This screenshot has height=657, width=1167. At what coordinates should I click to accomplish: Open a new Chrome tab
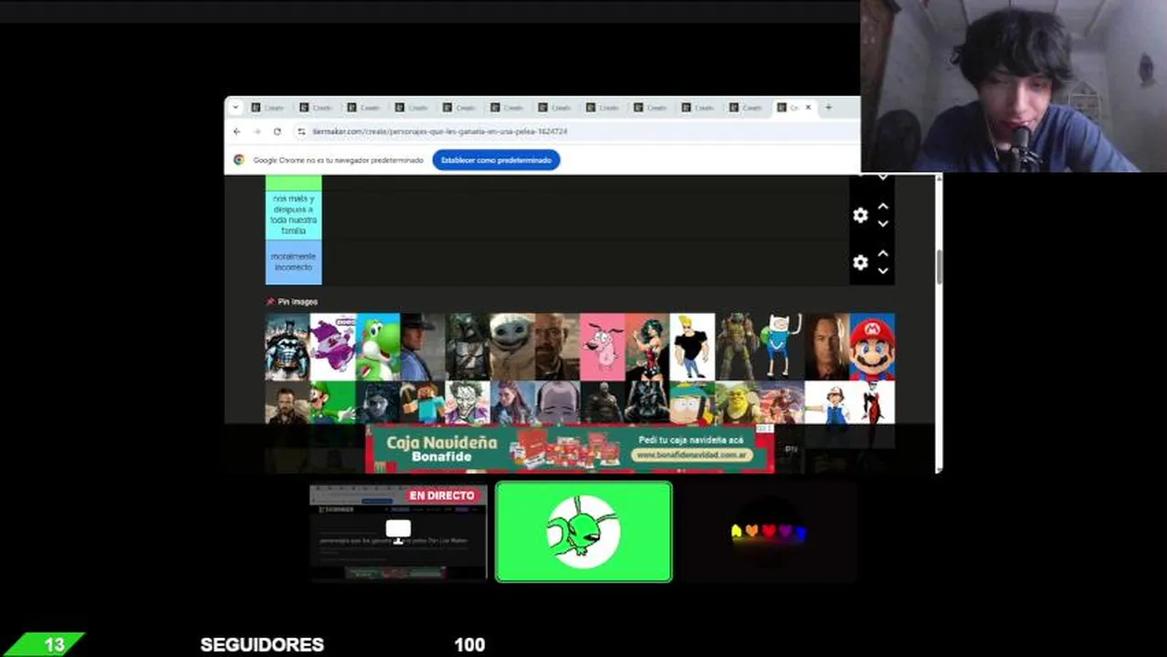point(828,108)
